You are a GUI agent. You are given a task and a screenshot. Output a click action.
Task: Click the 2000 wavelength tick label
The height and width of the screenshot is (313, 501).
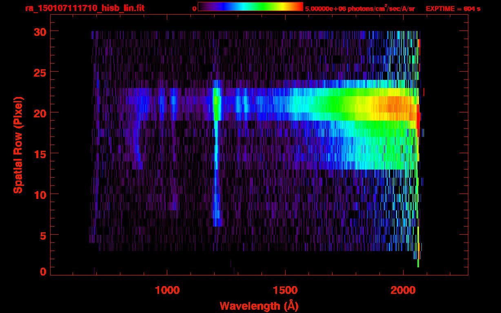tap(403, 290)
